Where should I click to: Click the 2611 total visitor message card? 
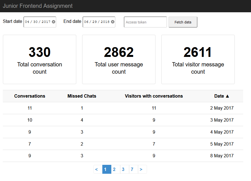(198, 59)
